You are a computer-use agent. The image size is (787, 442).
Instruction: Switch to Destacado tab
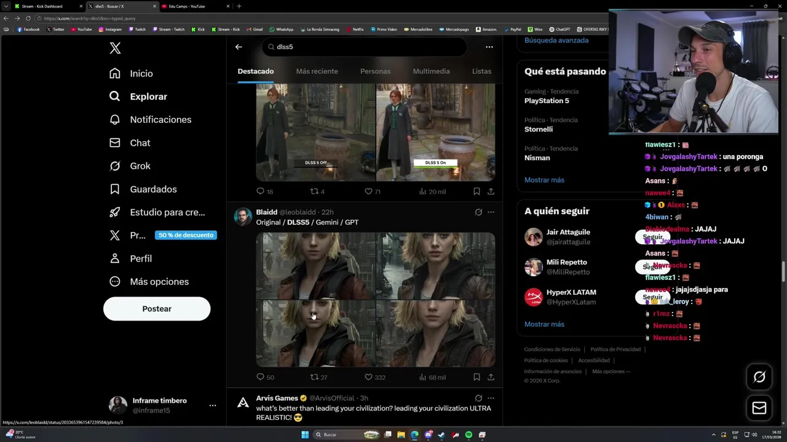(x=256, y=71)
